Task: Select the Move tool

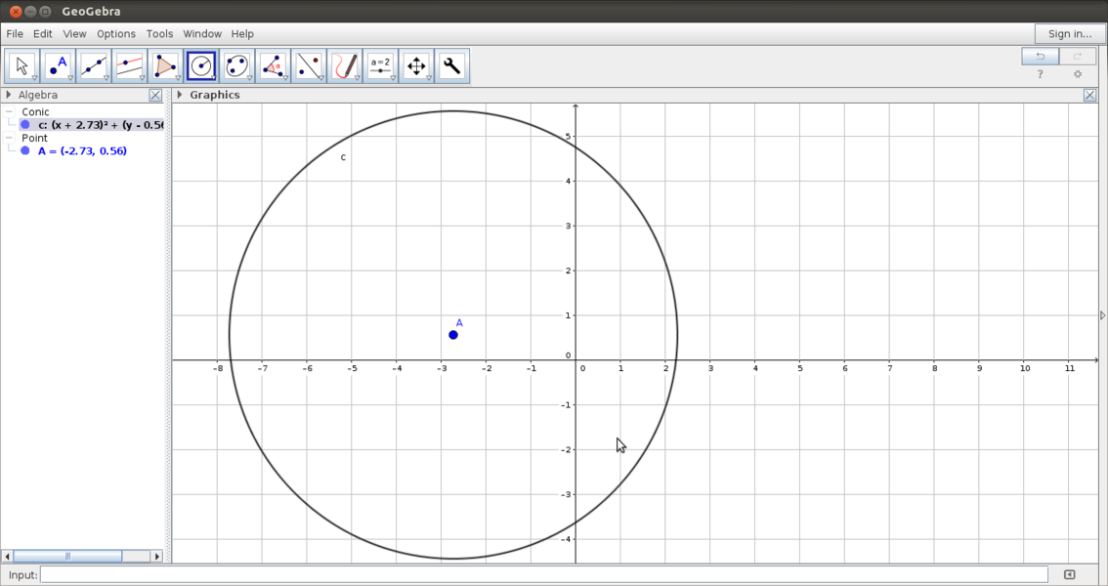Action: click(x=21, y=65)
